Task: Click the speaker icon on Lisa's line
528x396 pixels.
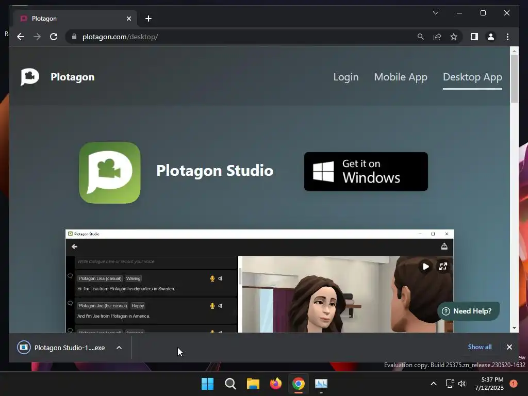Action: click(x=220, y=278)
